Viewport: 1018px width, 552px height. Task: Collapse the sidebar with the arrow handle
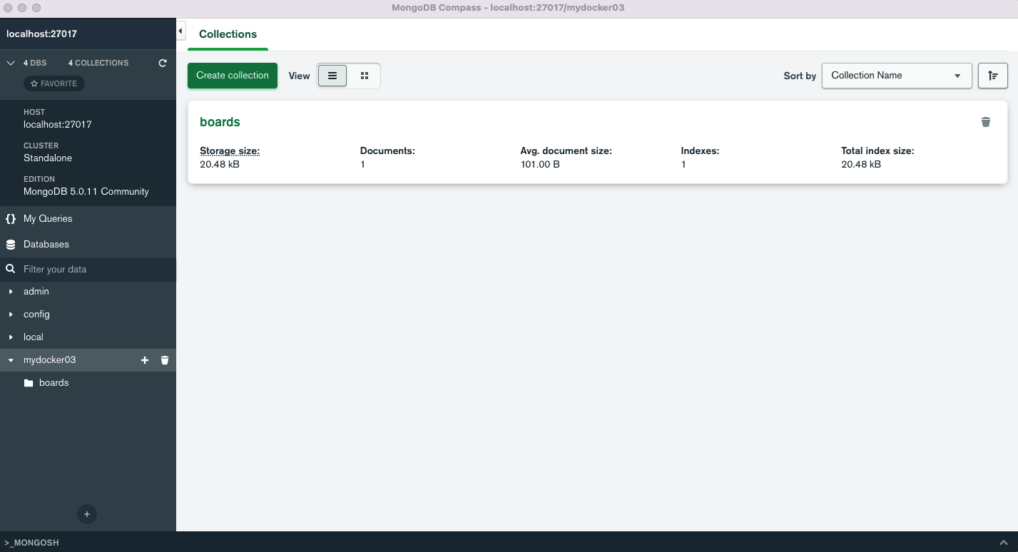click(180, 31)
